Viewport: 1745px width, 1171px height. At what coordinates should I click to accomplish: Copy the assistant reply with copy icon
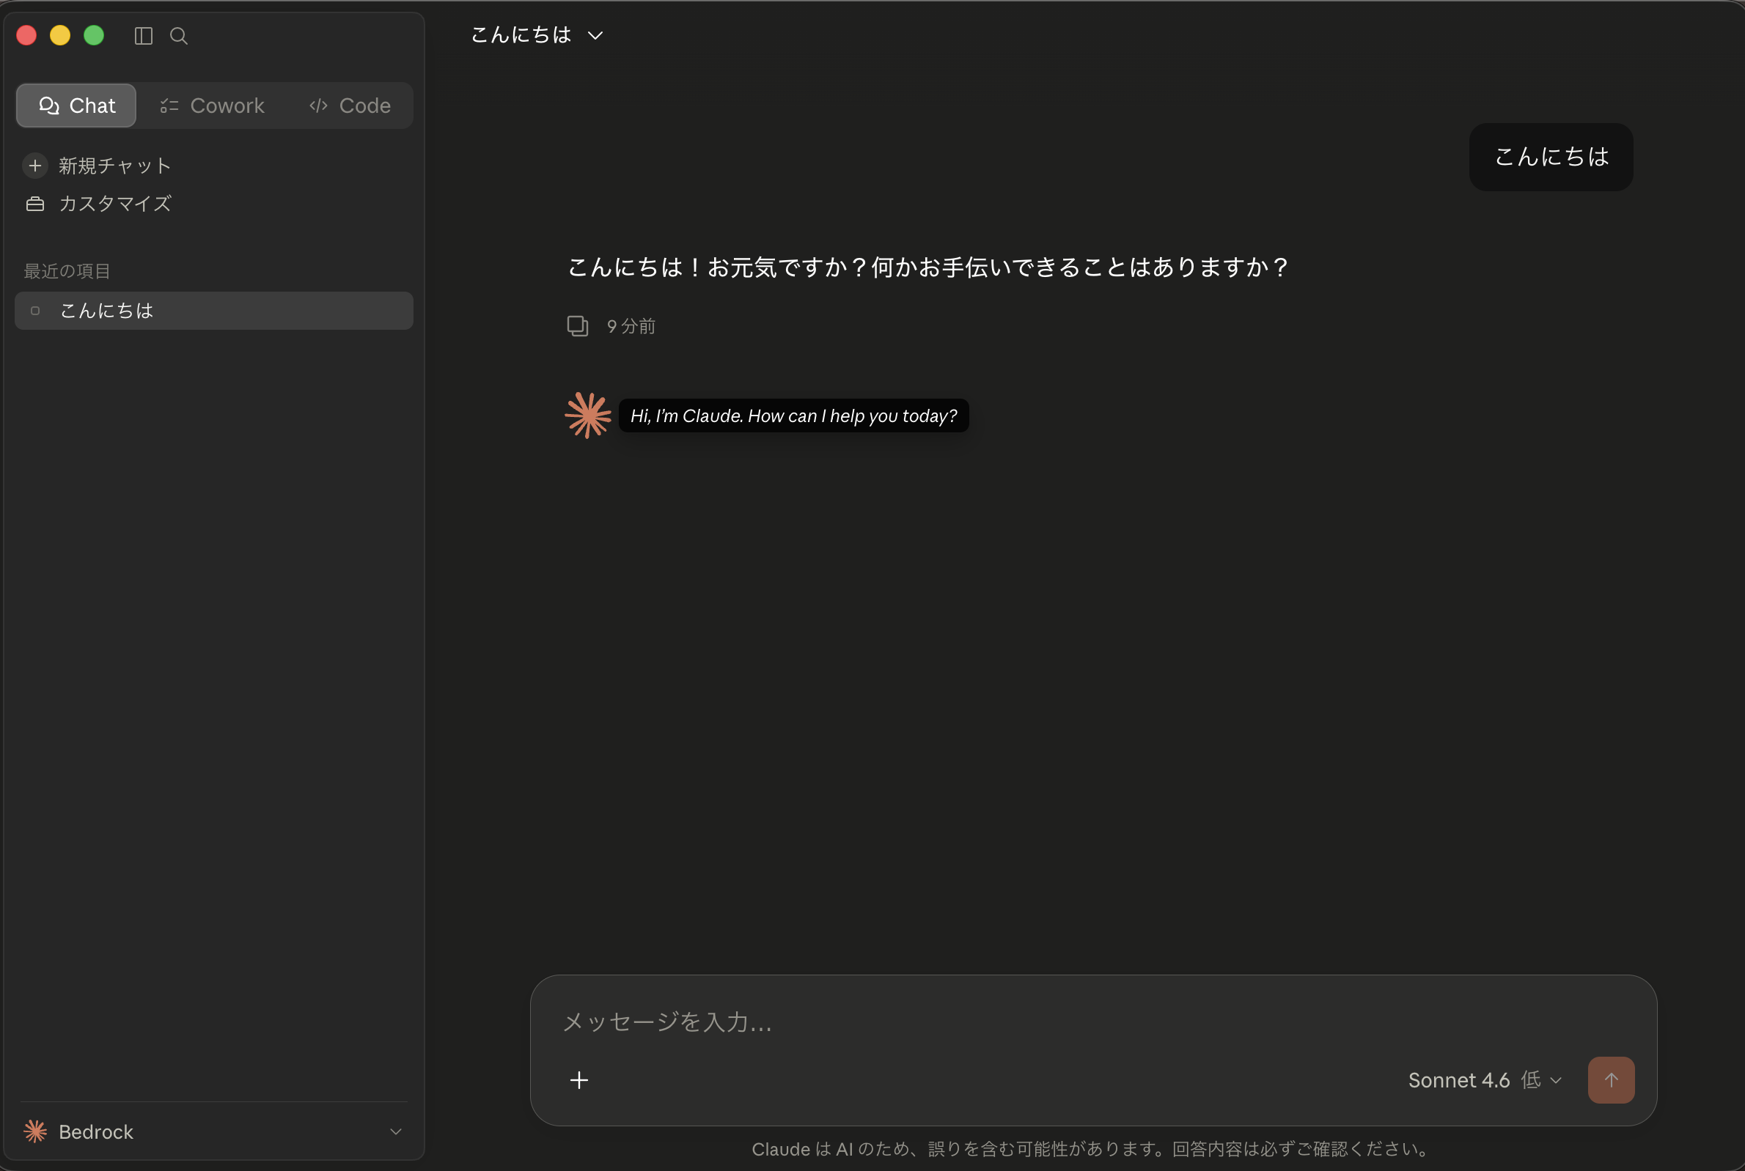[578, 326]
